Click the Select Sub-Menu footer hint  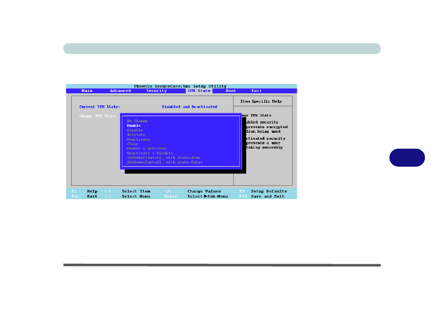(208, 196)
